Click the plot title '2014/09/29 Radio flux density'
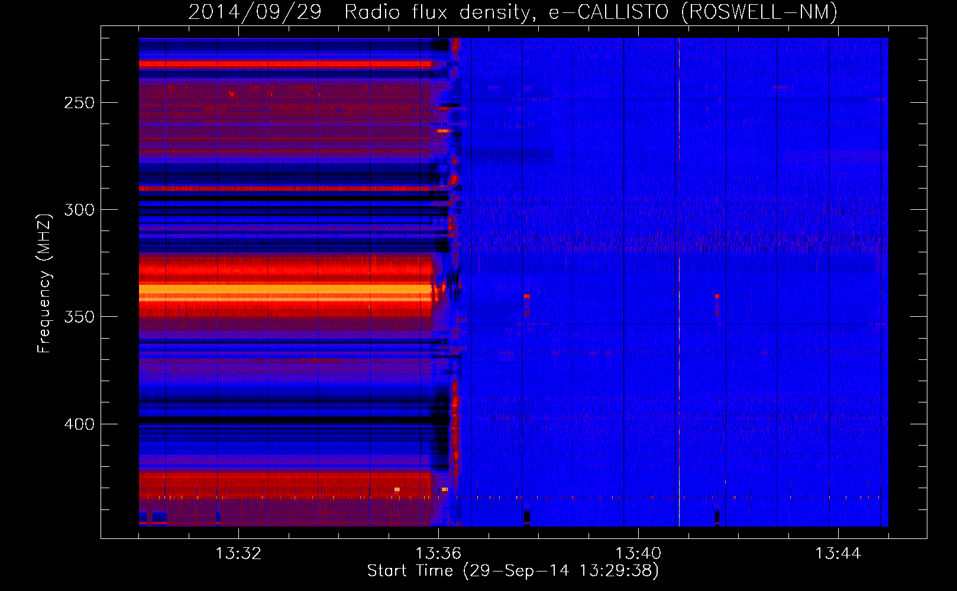Viewport: 957px width, 591px height. [360, 12]
